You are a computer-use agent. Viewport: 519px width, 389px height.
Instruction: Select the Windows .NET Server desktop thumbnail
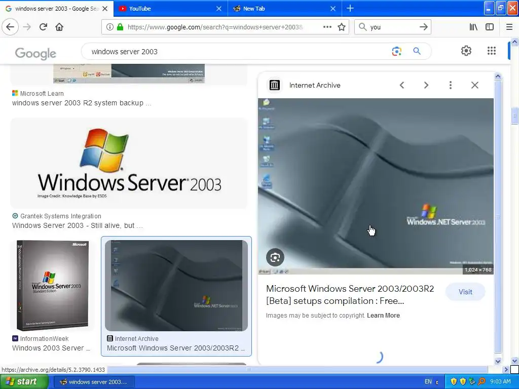coord(176,286)
